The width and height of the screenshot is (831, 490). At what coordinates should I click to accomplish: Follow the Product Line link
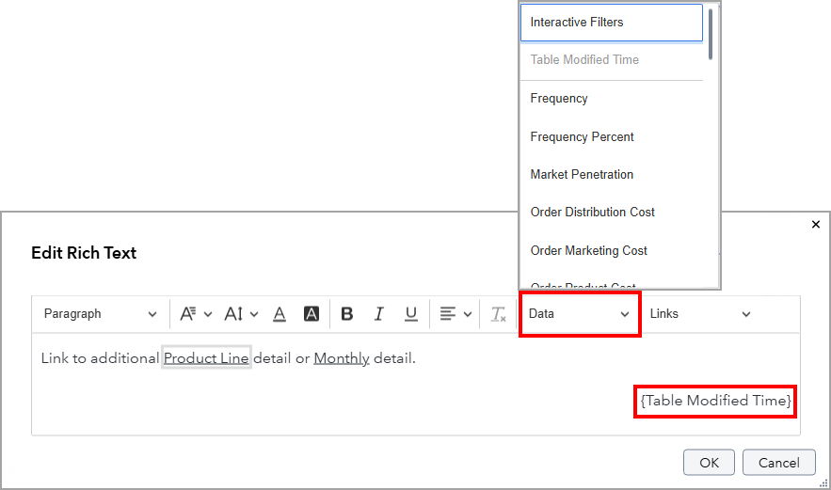click(206, 358)
